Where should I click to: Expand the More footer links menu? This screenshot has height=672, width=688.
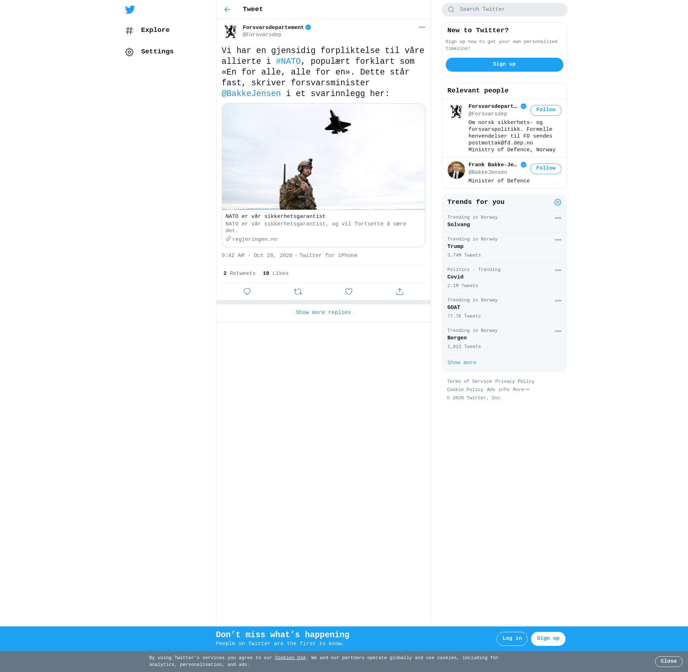point(521,390)
